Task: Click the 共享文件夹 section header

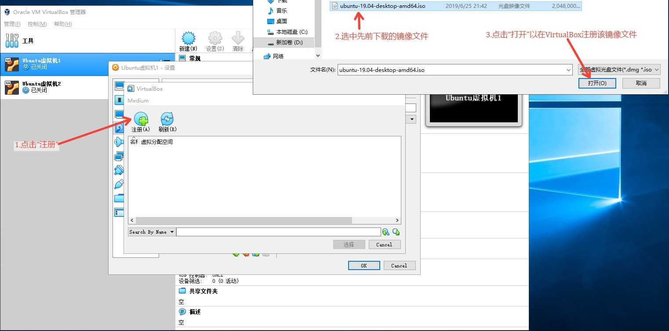Action: click(x=203, y=291)
